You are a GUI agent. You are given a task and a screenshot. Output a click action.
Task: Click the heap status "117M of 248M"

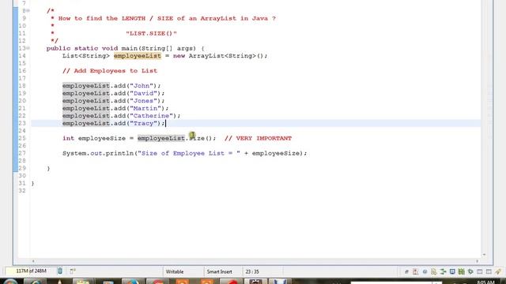click(x=31, y=271)
